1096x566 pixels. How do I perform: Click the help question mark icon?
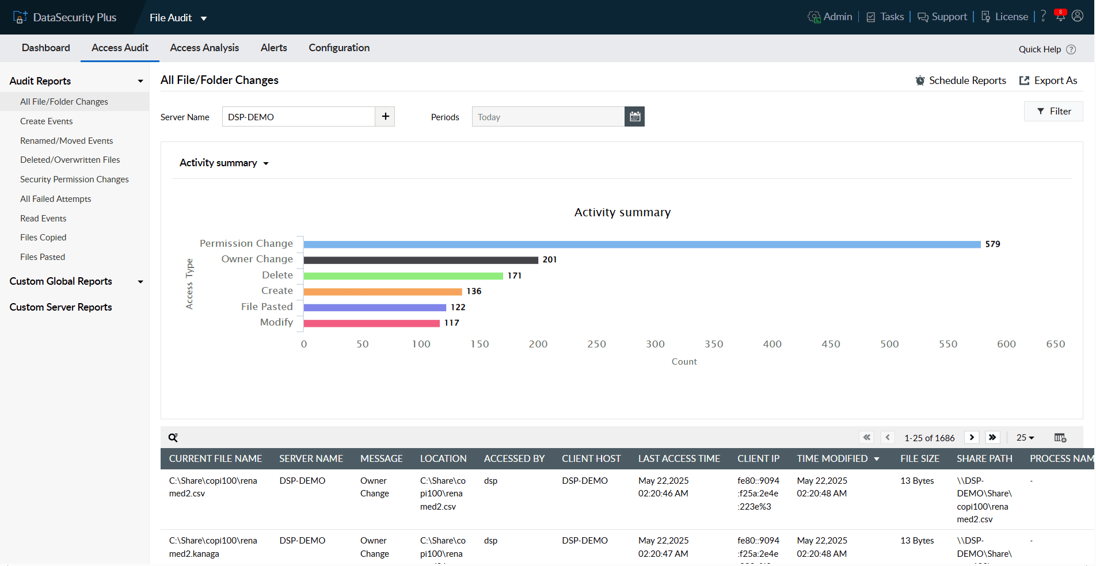(x=1043, y=16)
